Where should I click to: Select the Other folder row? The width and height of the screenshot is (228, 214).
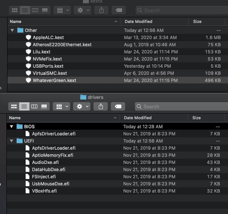(x=118, y=30)
